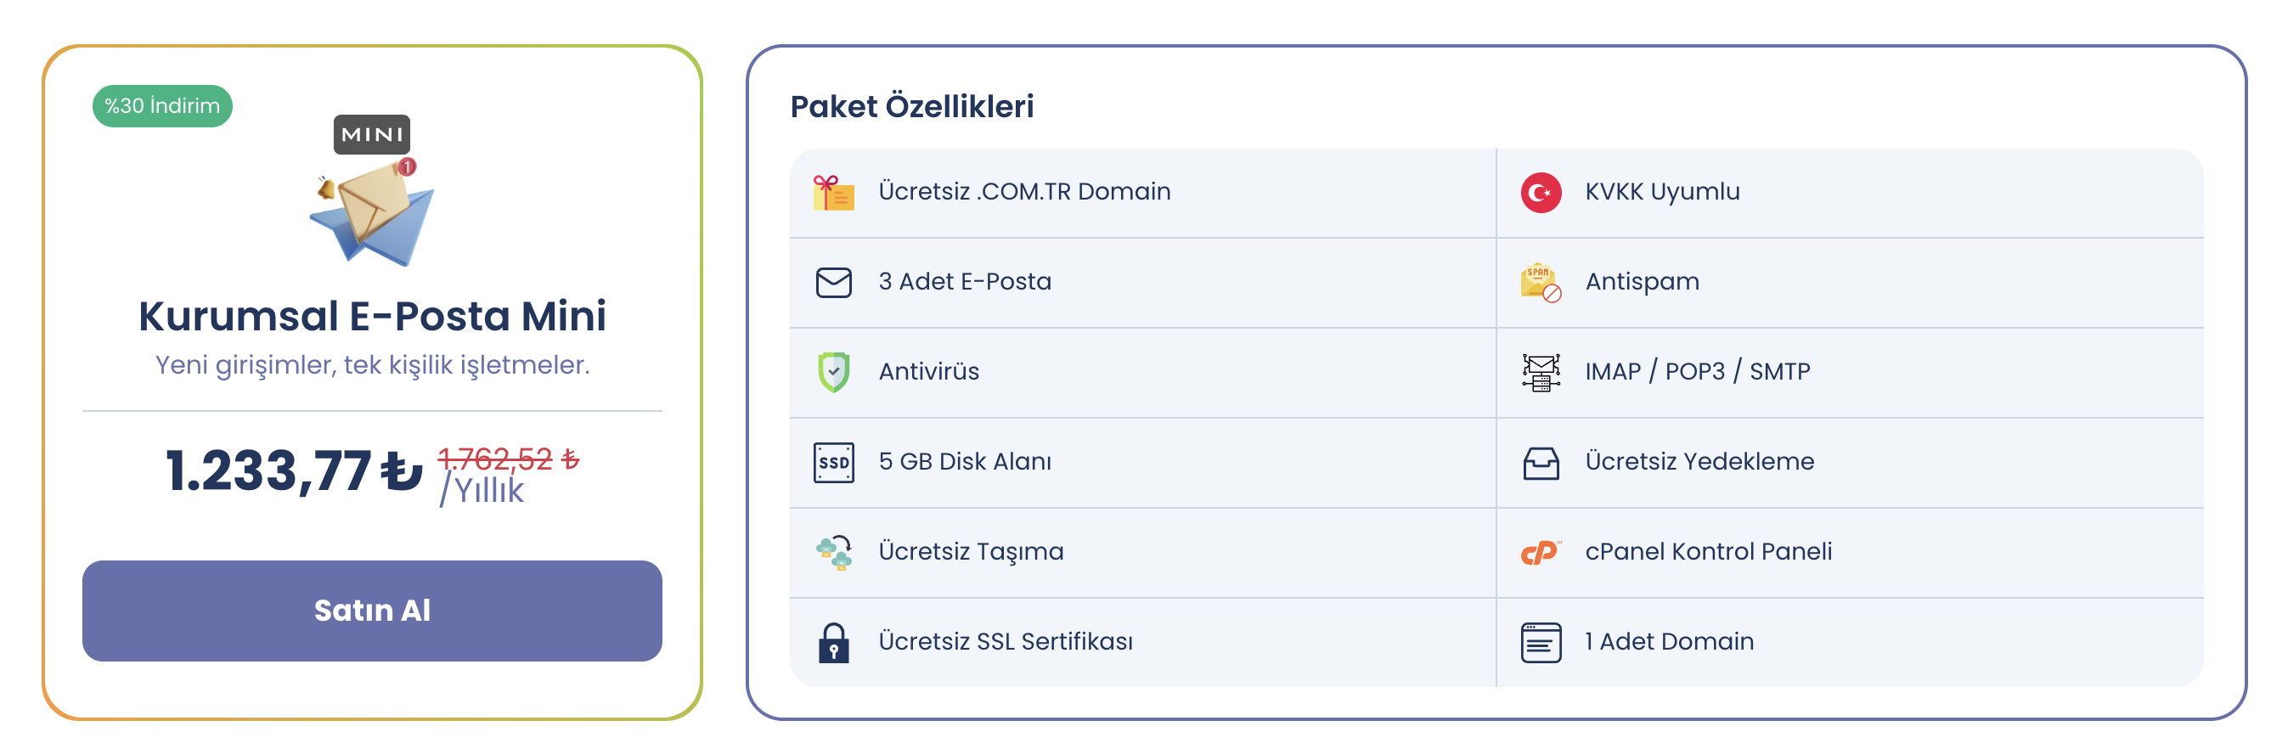Click the cPanel Kontrol Paneli label

1708,552
